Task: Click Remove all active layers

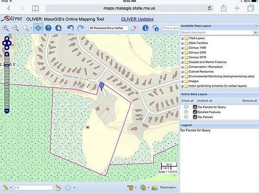Action: click(x=250, y=100)
